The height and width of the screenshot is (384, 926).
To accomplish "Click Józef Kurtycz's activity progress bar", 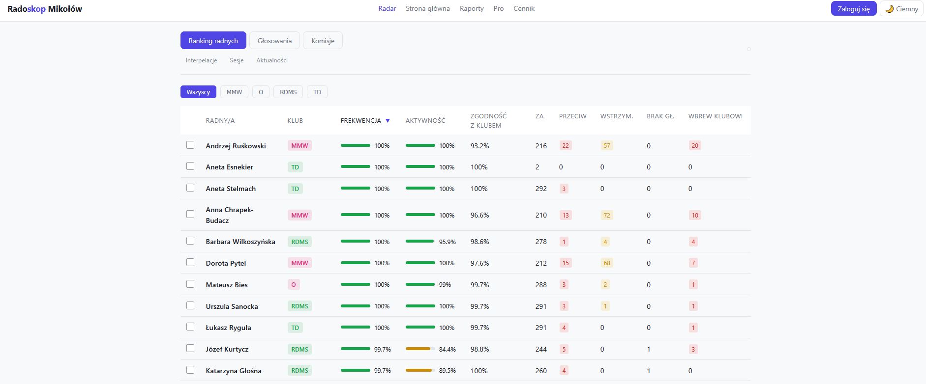I will 420,349.
